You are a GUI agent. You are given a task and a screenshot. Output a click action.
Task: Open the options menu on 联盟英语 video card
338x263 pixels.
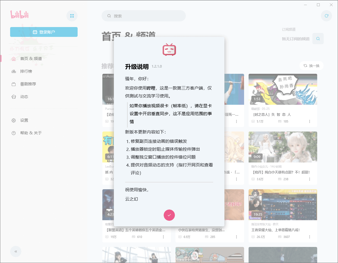(x=163, y=237)
